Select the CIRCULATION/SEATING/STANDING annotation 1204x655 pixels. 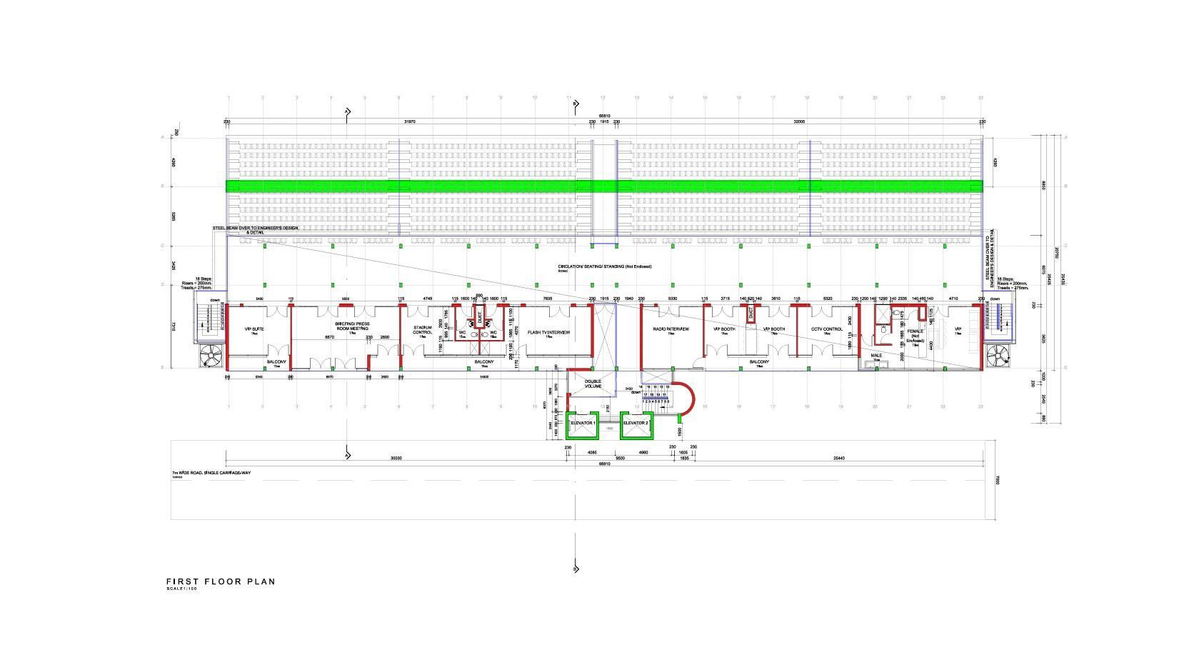click(x=603, y=266)
